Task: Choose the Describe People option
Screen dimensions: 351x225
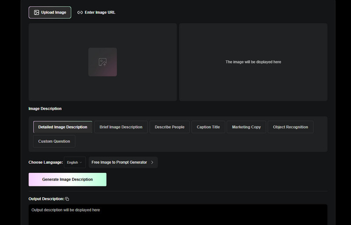Action: coord(169,127)
